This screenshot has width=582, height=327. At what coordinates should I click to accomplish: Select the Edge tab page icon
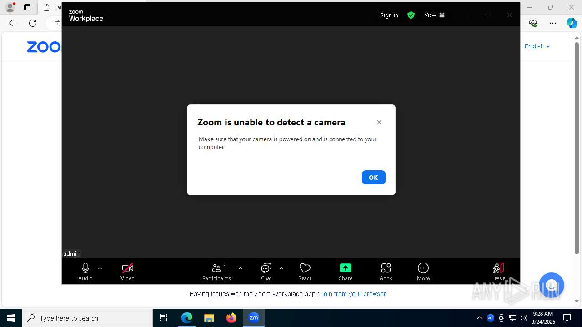pyautogui.click(x=46, y=7)
